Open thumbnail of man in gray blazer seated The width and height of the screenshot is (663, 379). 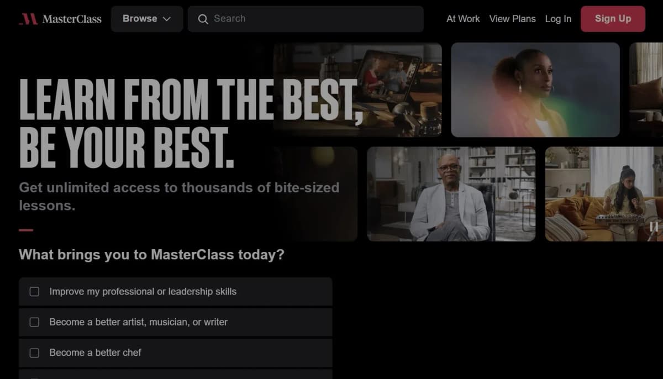451,194
